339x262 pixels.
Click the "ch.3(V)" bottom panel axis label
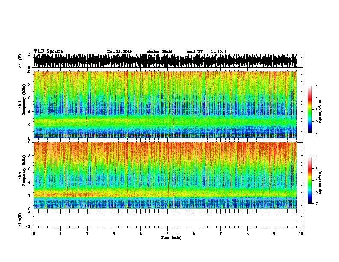click(x=21, y=220)
